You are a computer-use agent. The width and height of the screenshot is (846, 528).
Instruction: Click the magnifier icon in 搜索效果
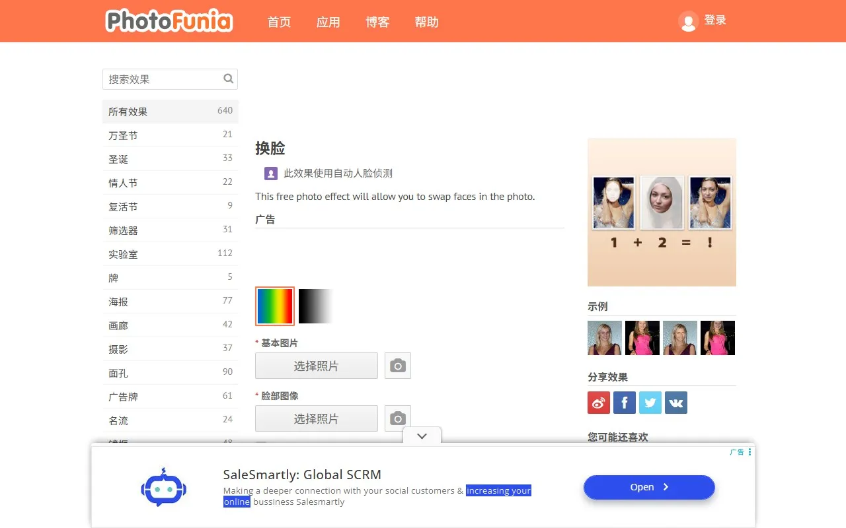(x=228, y=79)
